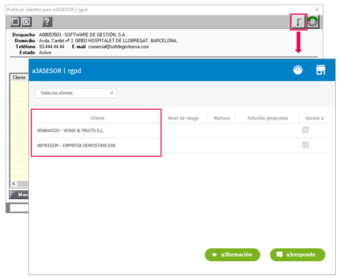This screenshot has height=278, width=340.
Task: Open a3formación green button
Action: (x=232, y=255)
